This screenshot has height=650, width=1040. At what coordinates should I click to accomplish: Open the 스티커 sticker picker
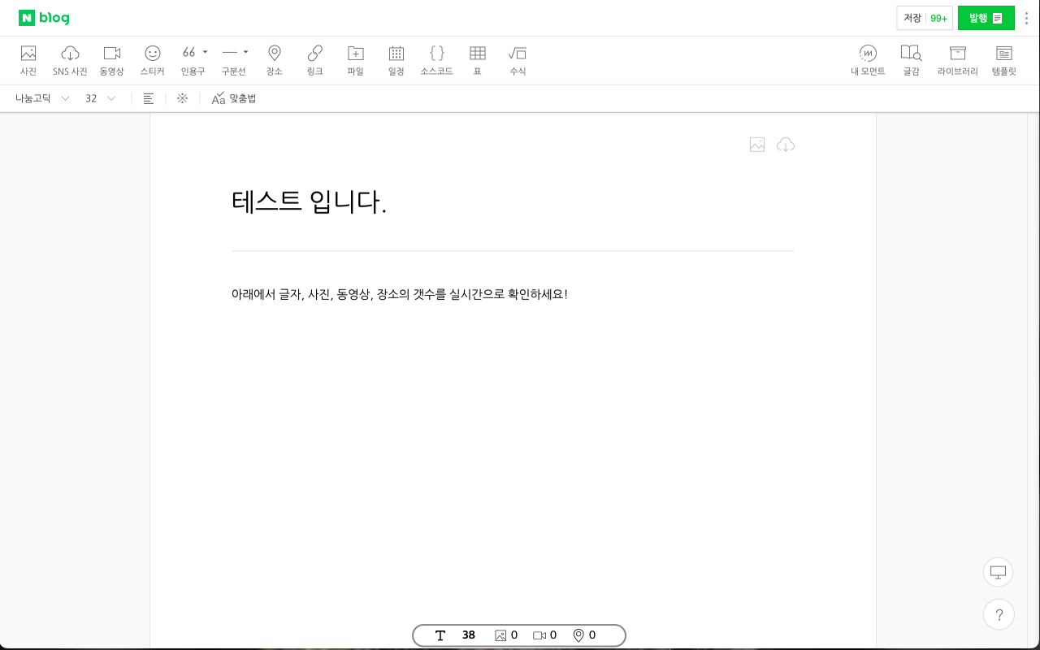click(153, 60)
